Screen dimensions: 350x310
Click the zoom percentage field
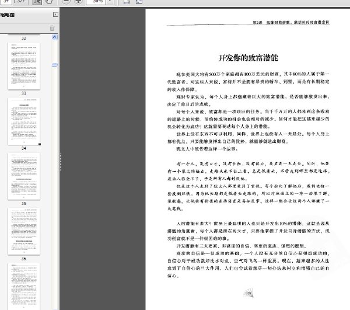click(96, 2)
